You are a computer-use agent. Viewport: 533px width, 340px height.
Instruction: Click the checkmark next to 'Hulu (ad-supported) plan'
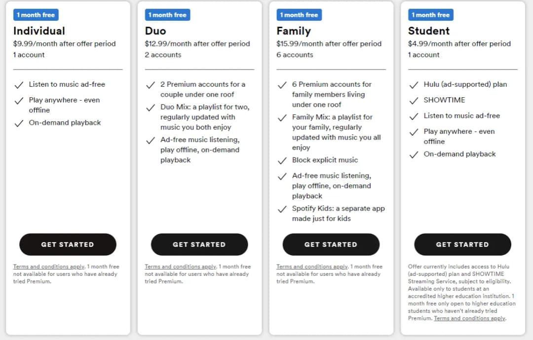414,84
